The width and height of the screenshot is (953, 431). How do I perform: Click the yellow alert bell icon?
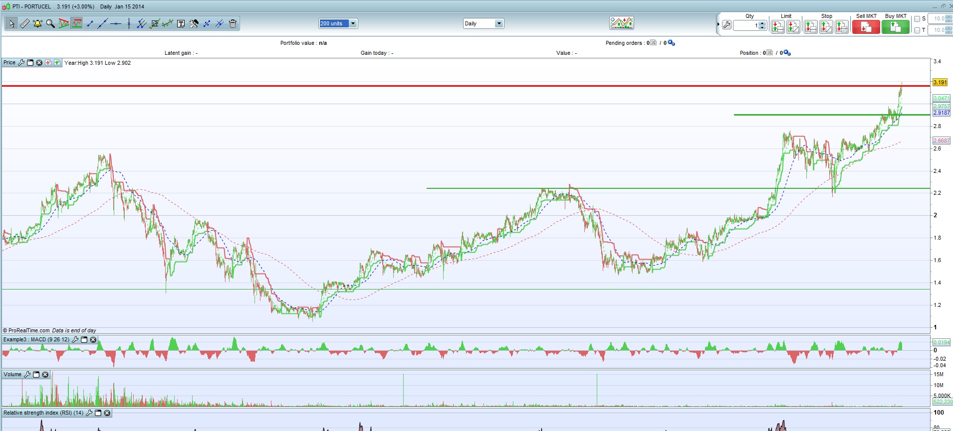tap(37, 23)
